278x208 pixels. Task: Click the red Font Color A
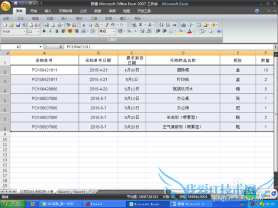[x=190, y=31]
